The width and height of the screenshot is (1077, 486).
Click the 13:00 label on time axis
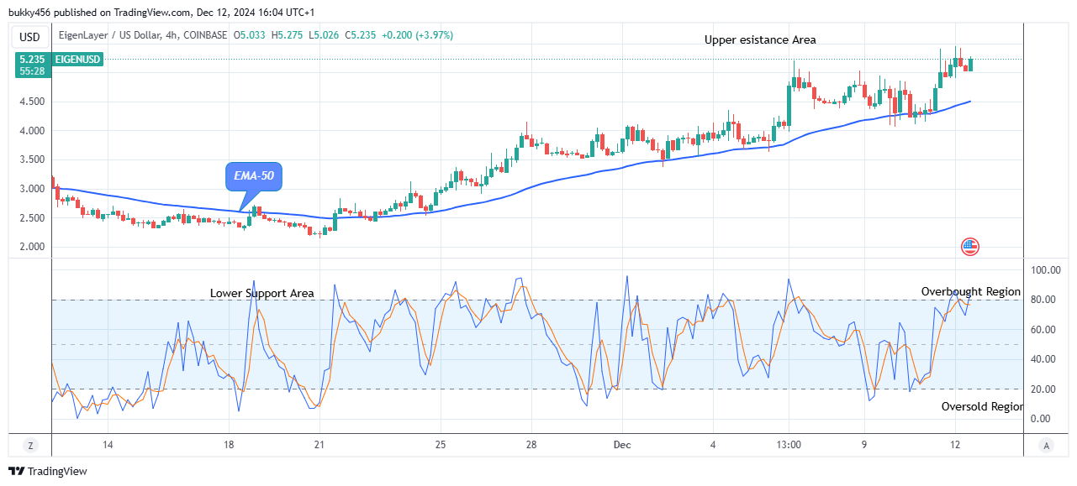tap(789, 445)
